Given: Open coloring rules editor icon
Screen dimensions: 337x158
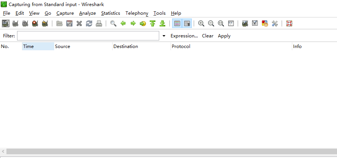Looking at the screenshot, I should click(x=265, y=23).
